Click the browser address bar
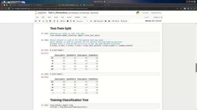 point(93,9)
